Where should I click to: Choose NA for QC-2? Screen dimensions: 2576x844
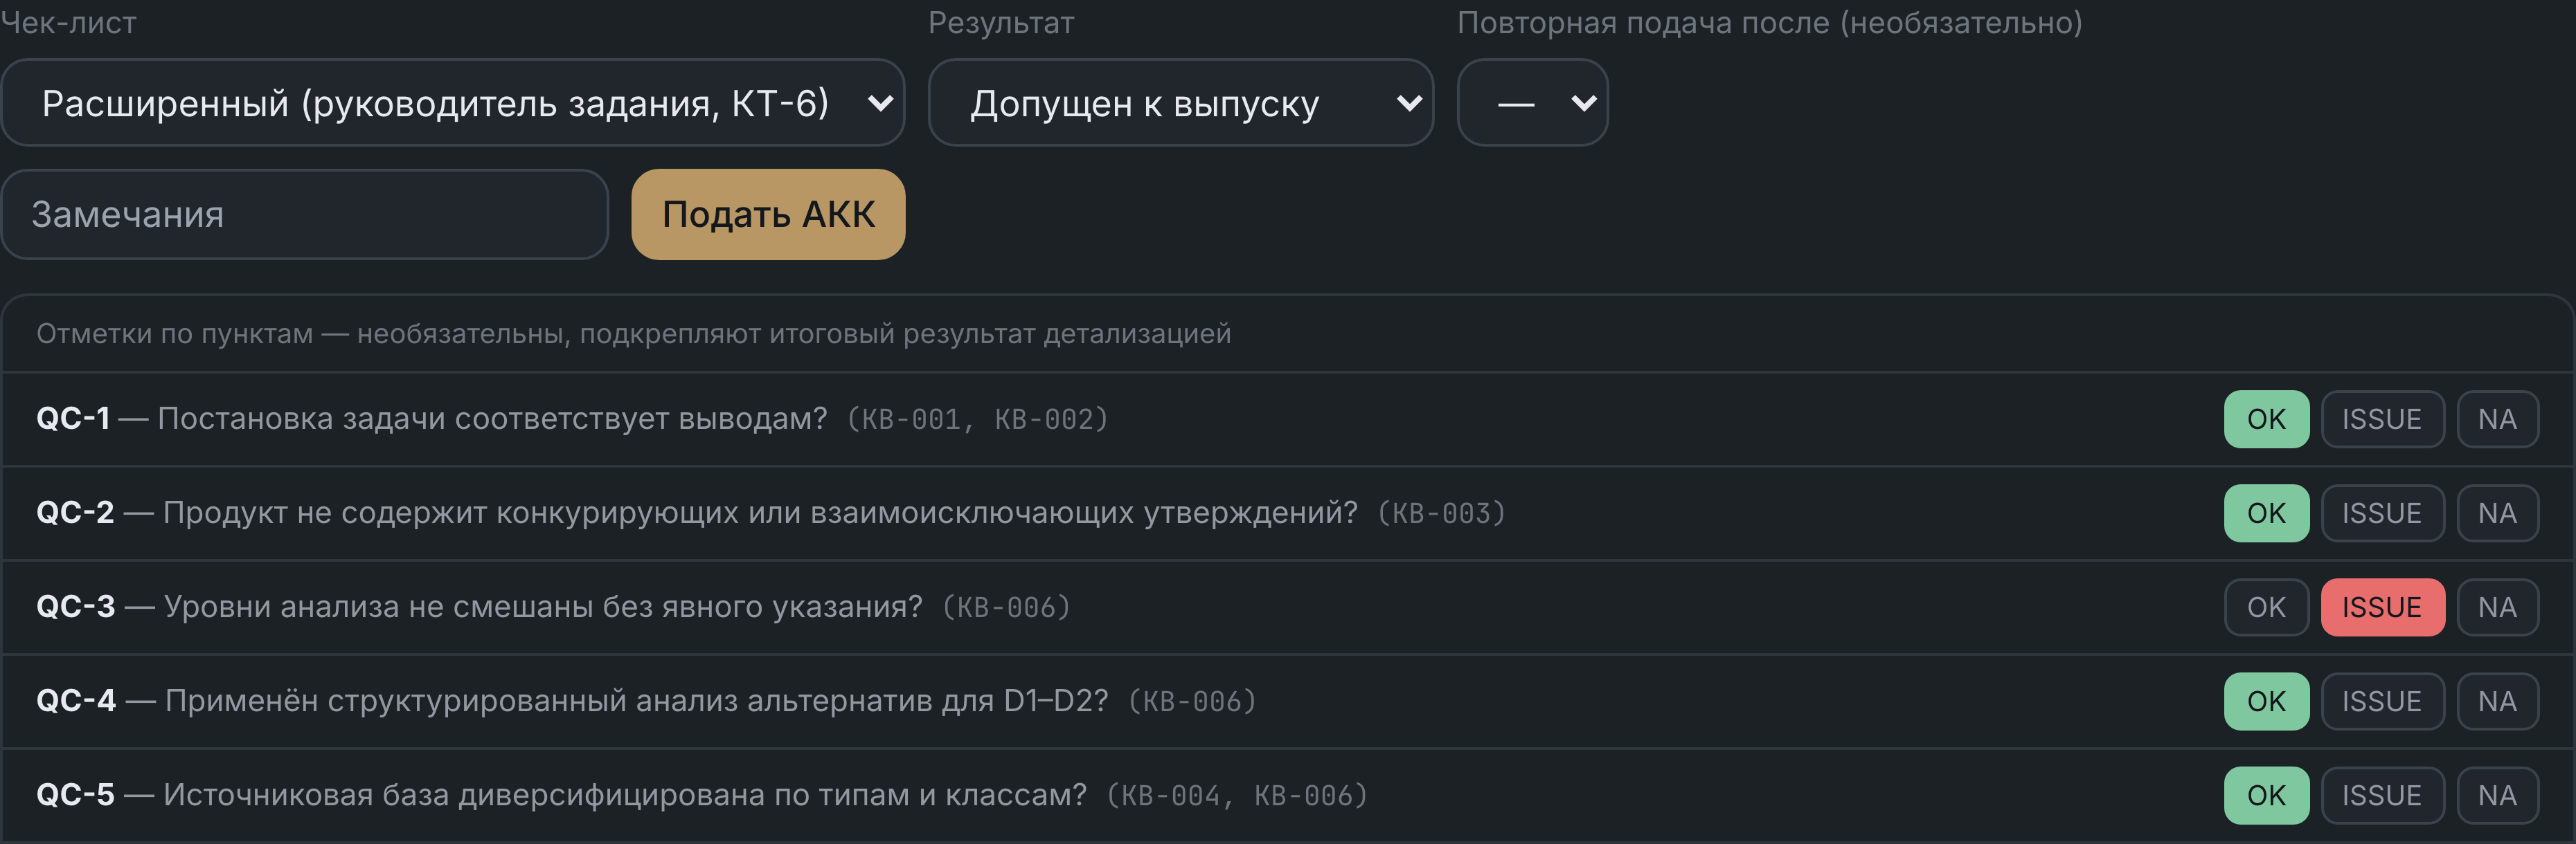[2497, 513]
